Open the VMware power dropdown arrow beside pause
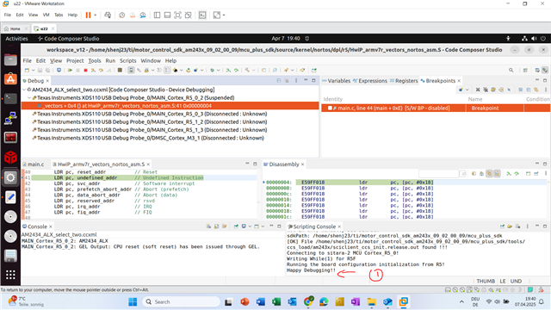Image resolution: width=551 pixels, height=310 pixels. [x=95, y=15]
